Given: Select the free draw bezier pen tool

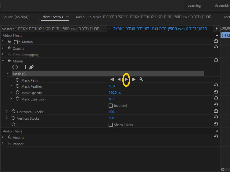Looking at the screenshot, I should click(31, 67).
